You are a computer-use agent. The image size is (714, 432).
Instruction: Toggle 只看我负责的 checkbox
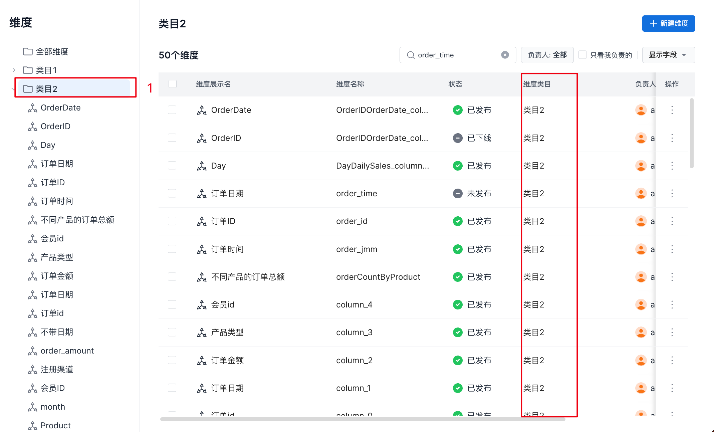[582, 55]
